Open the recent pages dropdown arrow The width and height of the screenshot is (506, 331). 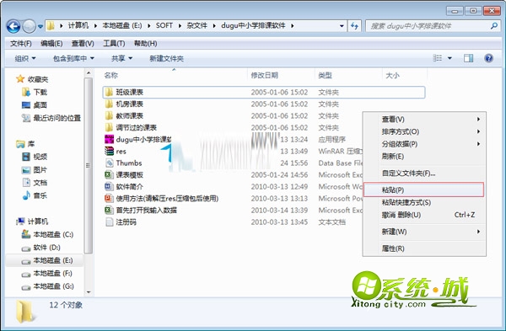40,26
